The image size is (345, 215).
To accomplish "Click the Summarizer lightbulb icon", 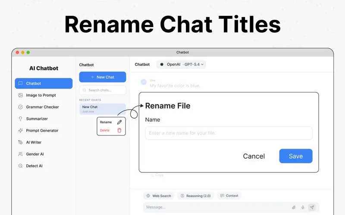I will (20, 119).
